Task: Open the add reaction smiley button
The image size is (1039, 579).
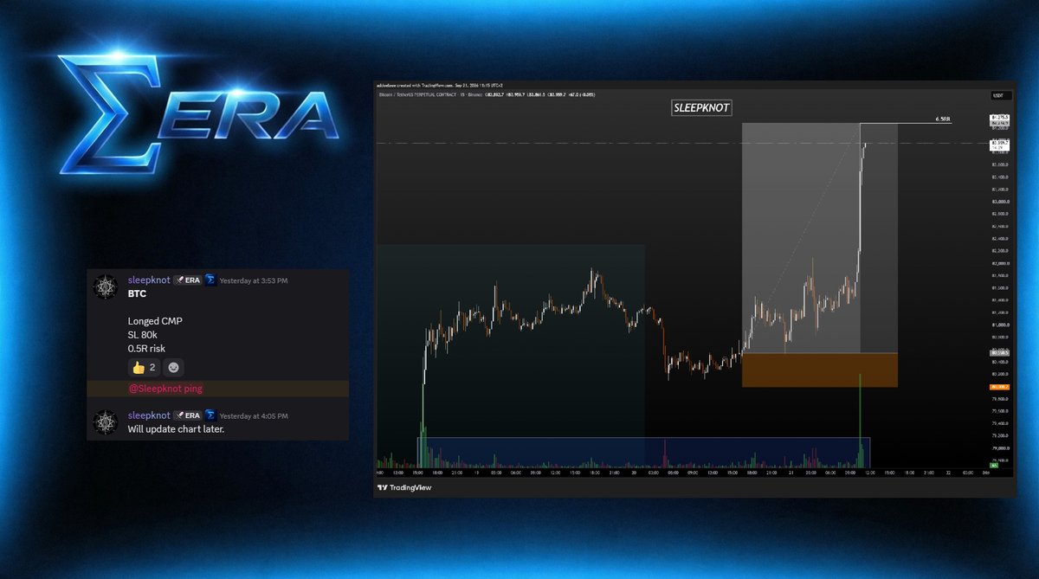Action: tap(173, 368)
